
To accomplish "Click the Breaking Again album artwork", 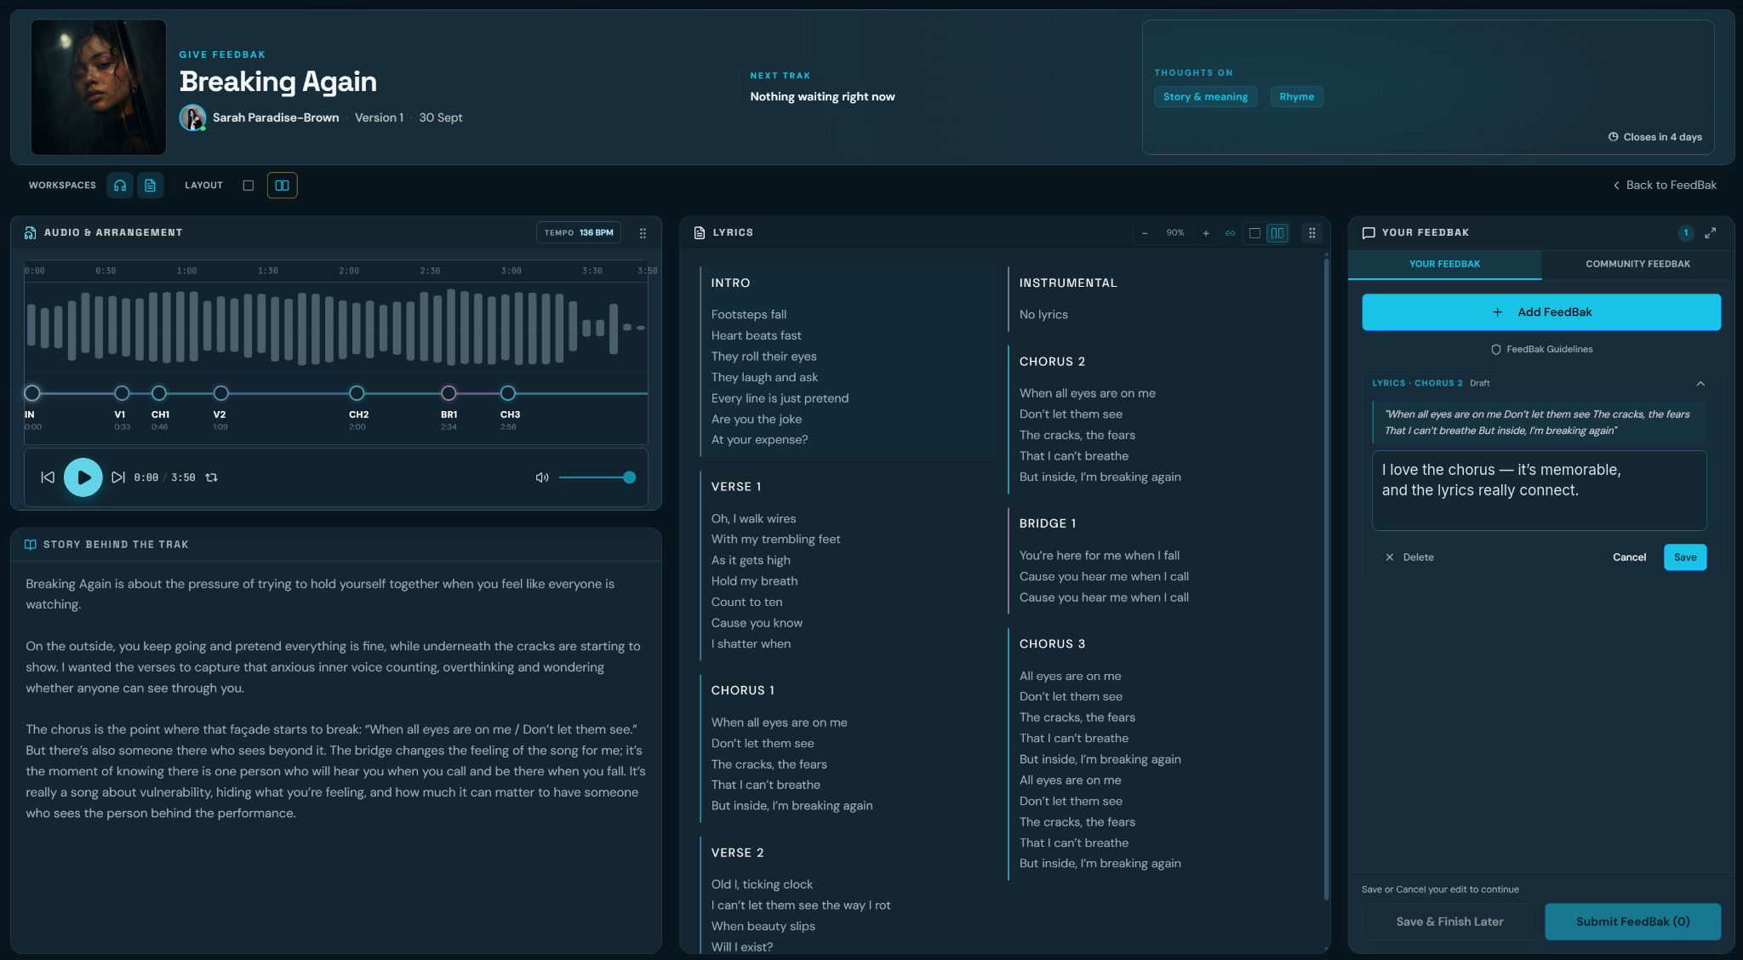I will click(99, 88).
